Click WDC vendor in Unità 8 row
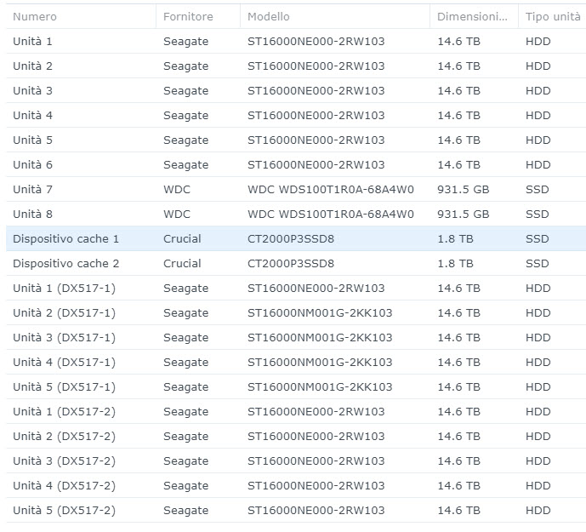Screen dimensions: 586x532 177,214
